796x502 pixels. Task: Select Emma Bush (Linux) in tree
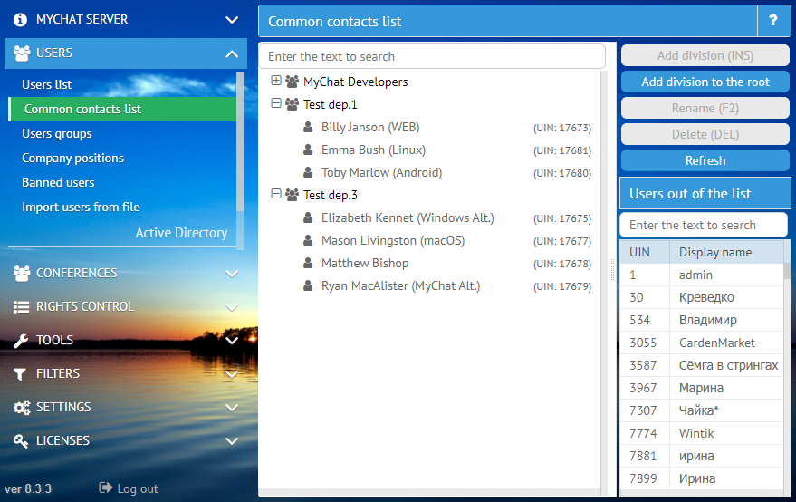tap(373, 150)
